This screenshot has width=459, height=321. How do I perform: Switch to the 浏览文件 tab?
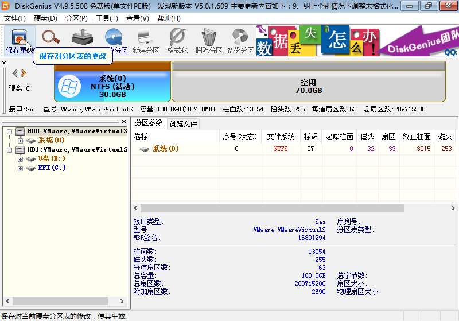(183, 124)
